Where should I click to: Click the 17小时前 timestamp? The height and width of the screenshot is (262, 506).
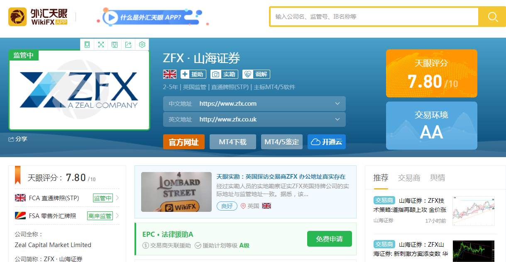(435, 221)
